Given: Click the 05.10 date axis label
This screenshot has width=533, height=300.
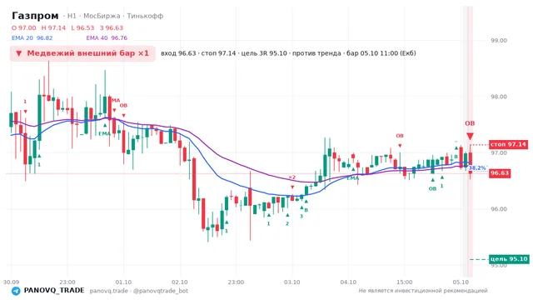Looking at the screenshot, I should click(x=461, y=282).
